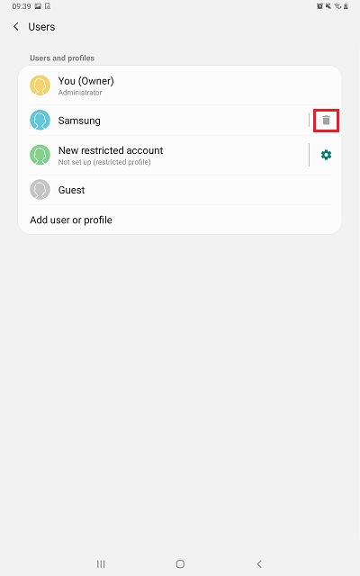Go to the home screen button

tap(180, 564)
